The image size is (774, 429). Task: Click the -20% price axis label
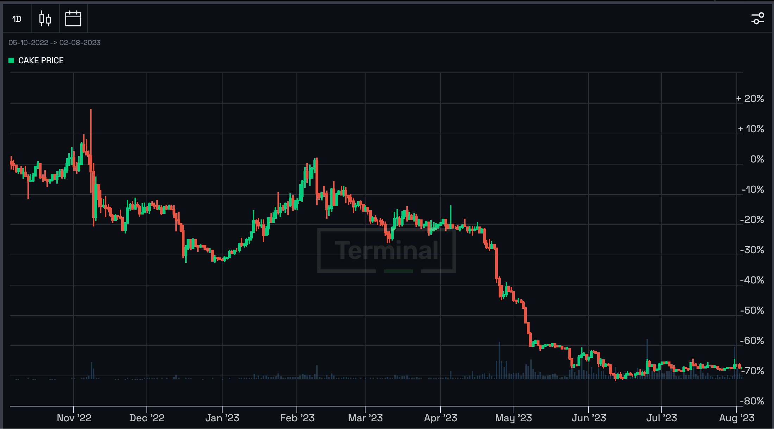pyautogui.click(x=752, y=220)
